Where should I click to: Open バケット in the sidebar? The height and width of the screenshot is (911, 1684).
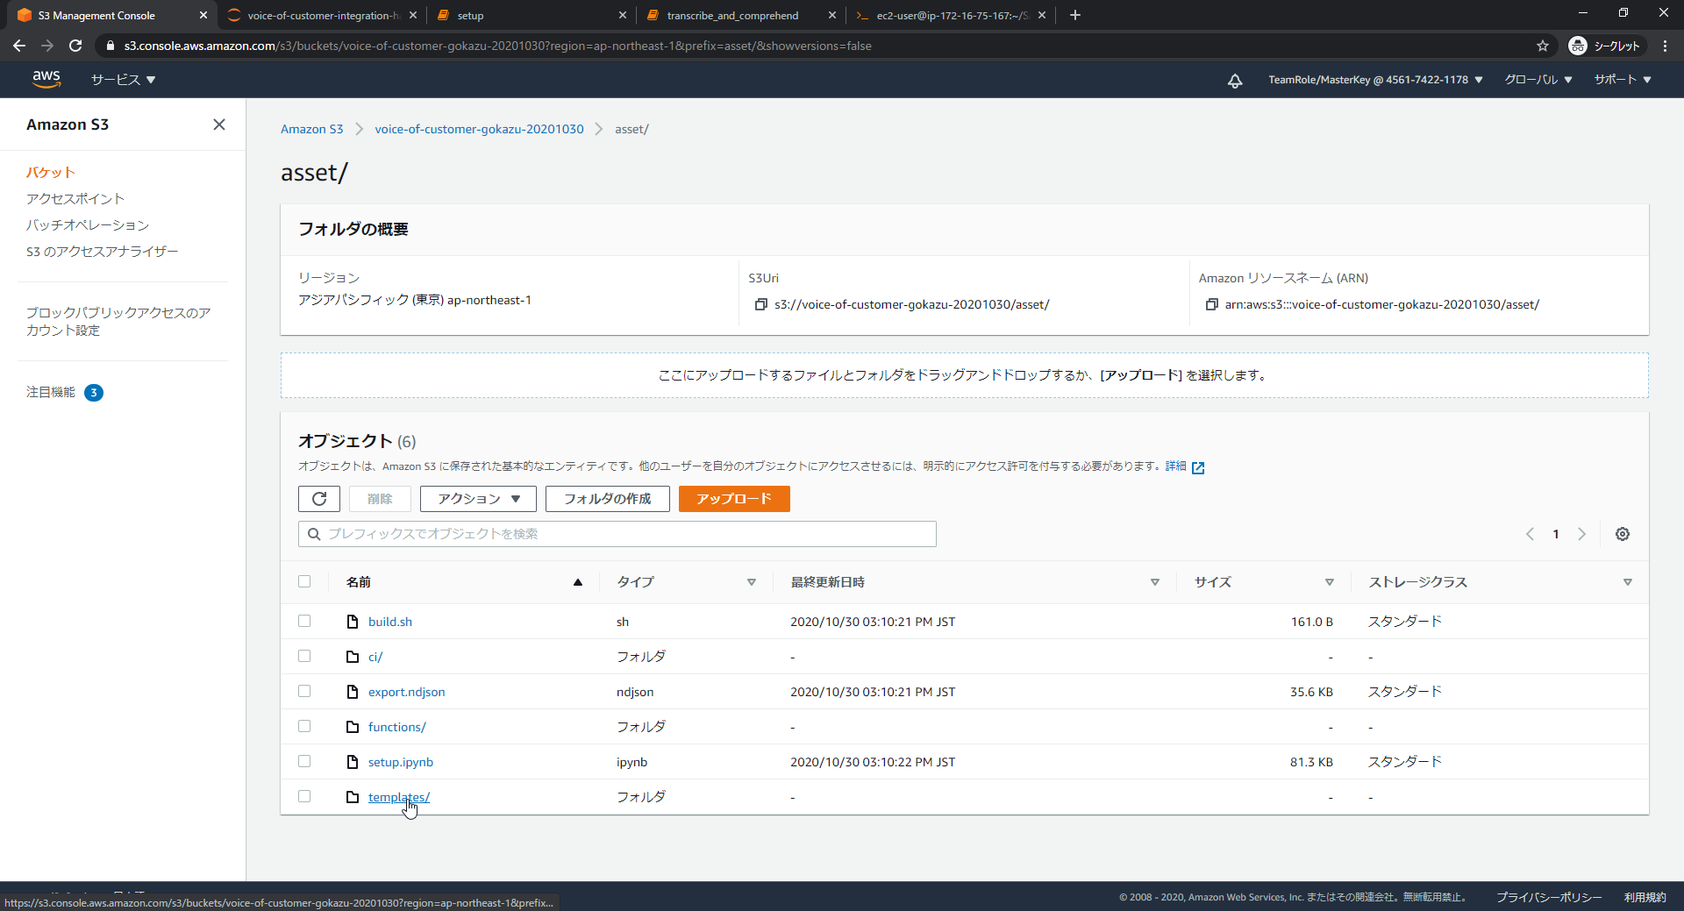point(51,173)
